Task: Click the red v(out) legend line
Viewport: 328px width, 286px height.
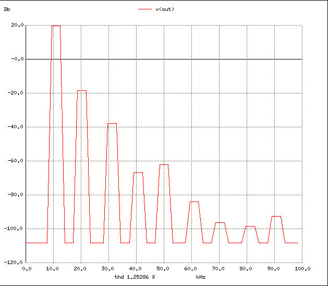Action: [x=145, y=9]
